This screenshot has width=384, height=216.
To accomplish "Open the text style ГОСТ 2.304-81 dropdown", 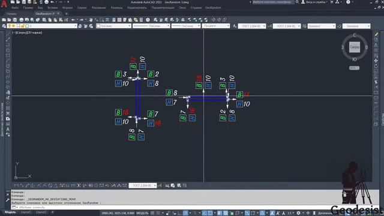I will point(252,26).
